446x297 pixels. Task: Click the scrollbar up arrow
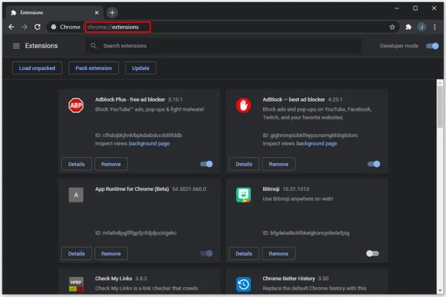click(440, 83)
